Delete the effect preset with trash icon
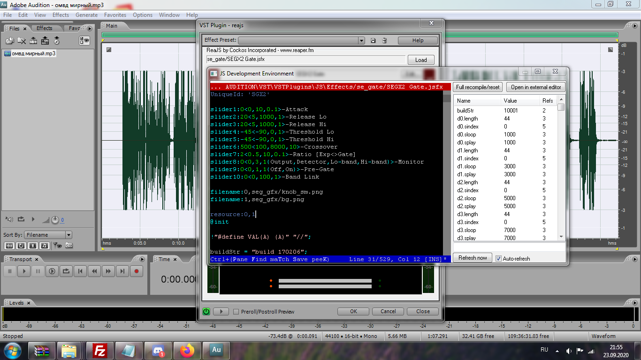 click(x=384, y=41)
